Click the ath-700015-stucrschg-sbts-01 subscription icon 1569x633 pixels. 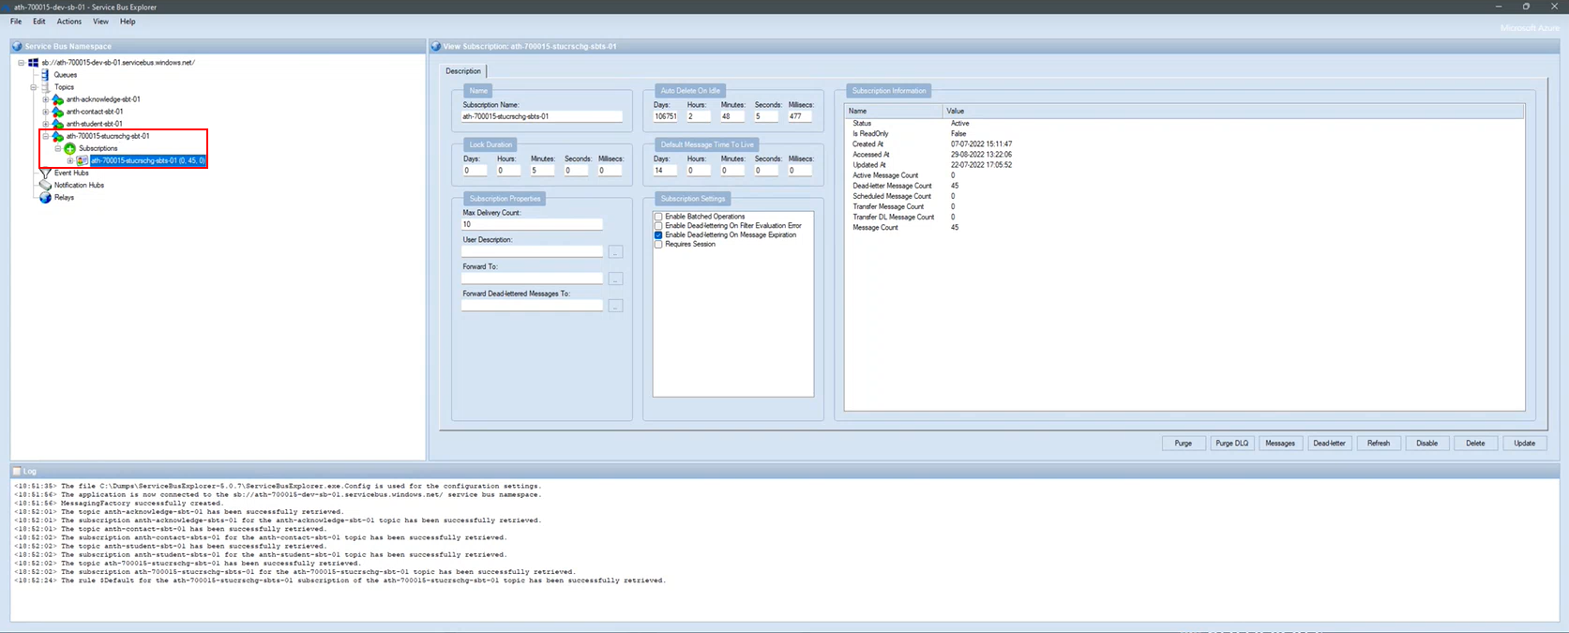click(83, 160)
